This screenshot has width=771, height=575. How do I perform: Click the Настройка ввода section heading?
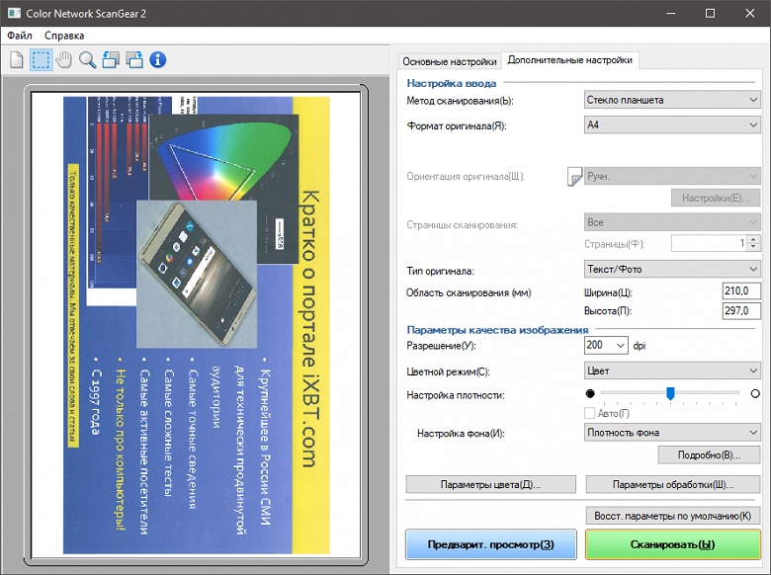tap(452, 83)
